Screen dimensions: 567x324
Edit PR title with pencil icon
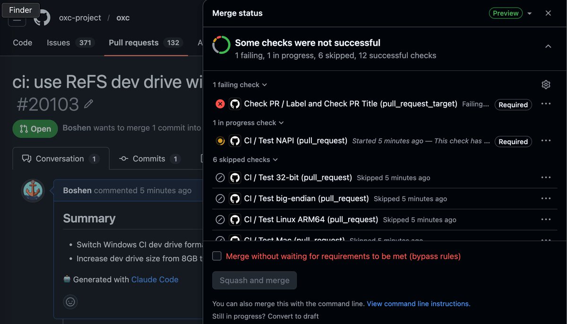pos(88,104)
